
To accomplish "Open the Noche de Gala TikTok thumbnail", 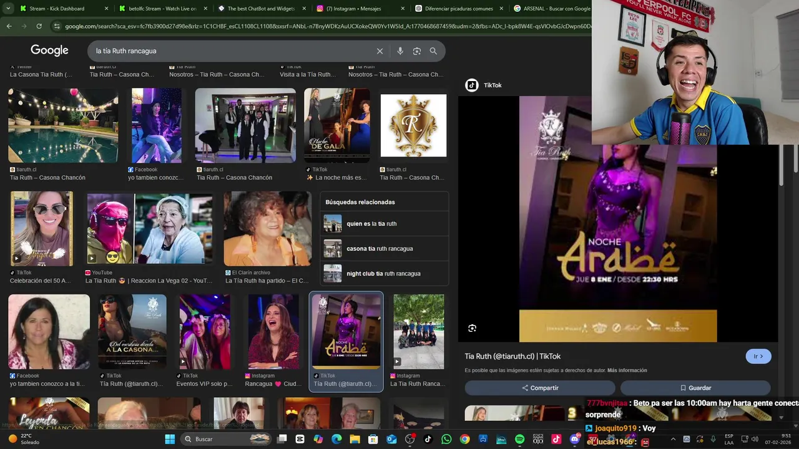I will (337, 125).
